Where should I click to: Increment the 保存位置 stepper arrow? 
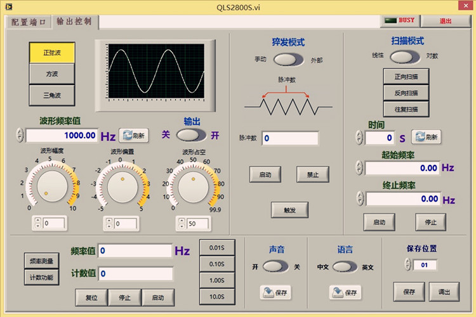point(407,262)
